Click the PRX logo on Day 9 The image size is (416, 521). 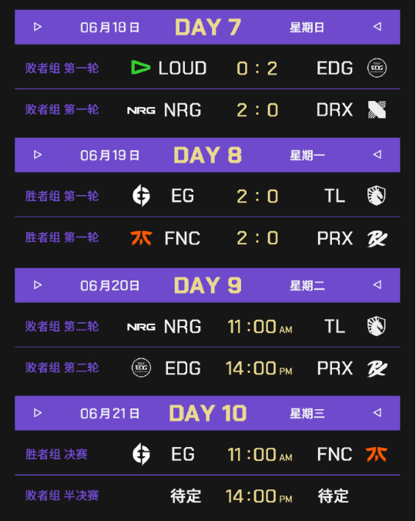tap(377, 368)
